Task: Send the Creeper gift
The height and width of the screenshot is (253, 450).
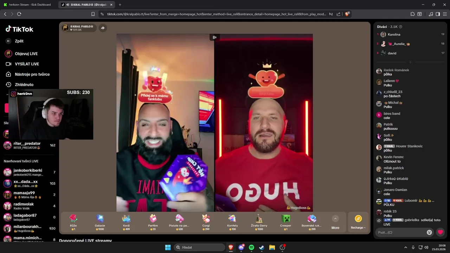Action: [x=285, y=222]
